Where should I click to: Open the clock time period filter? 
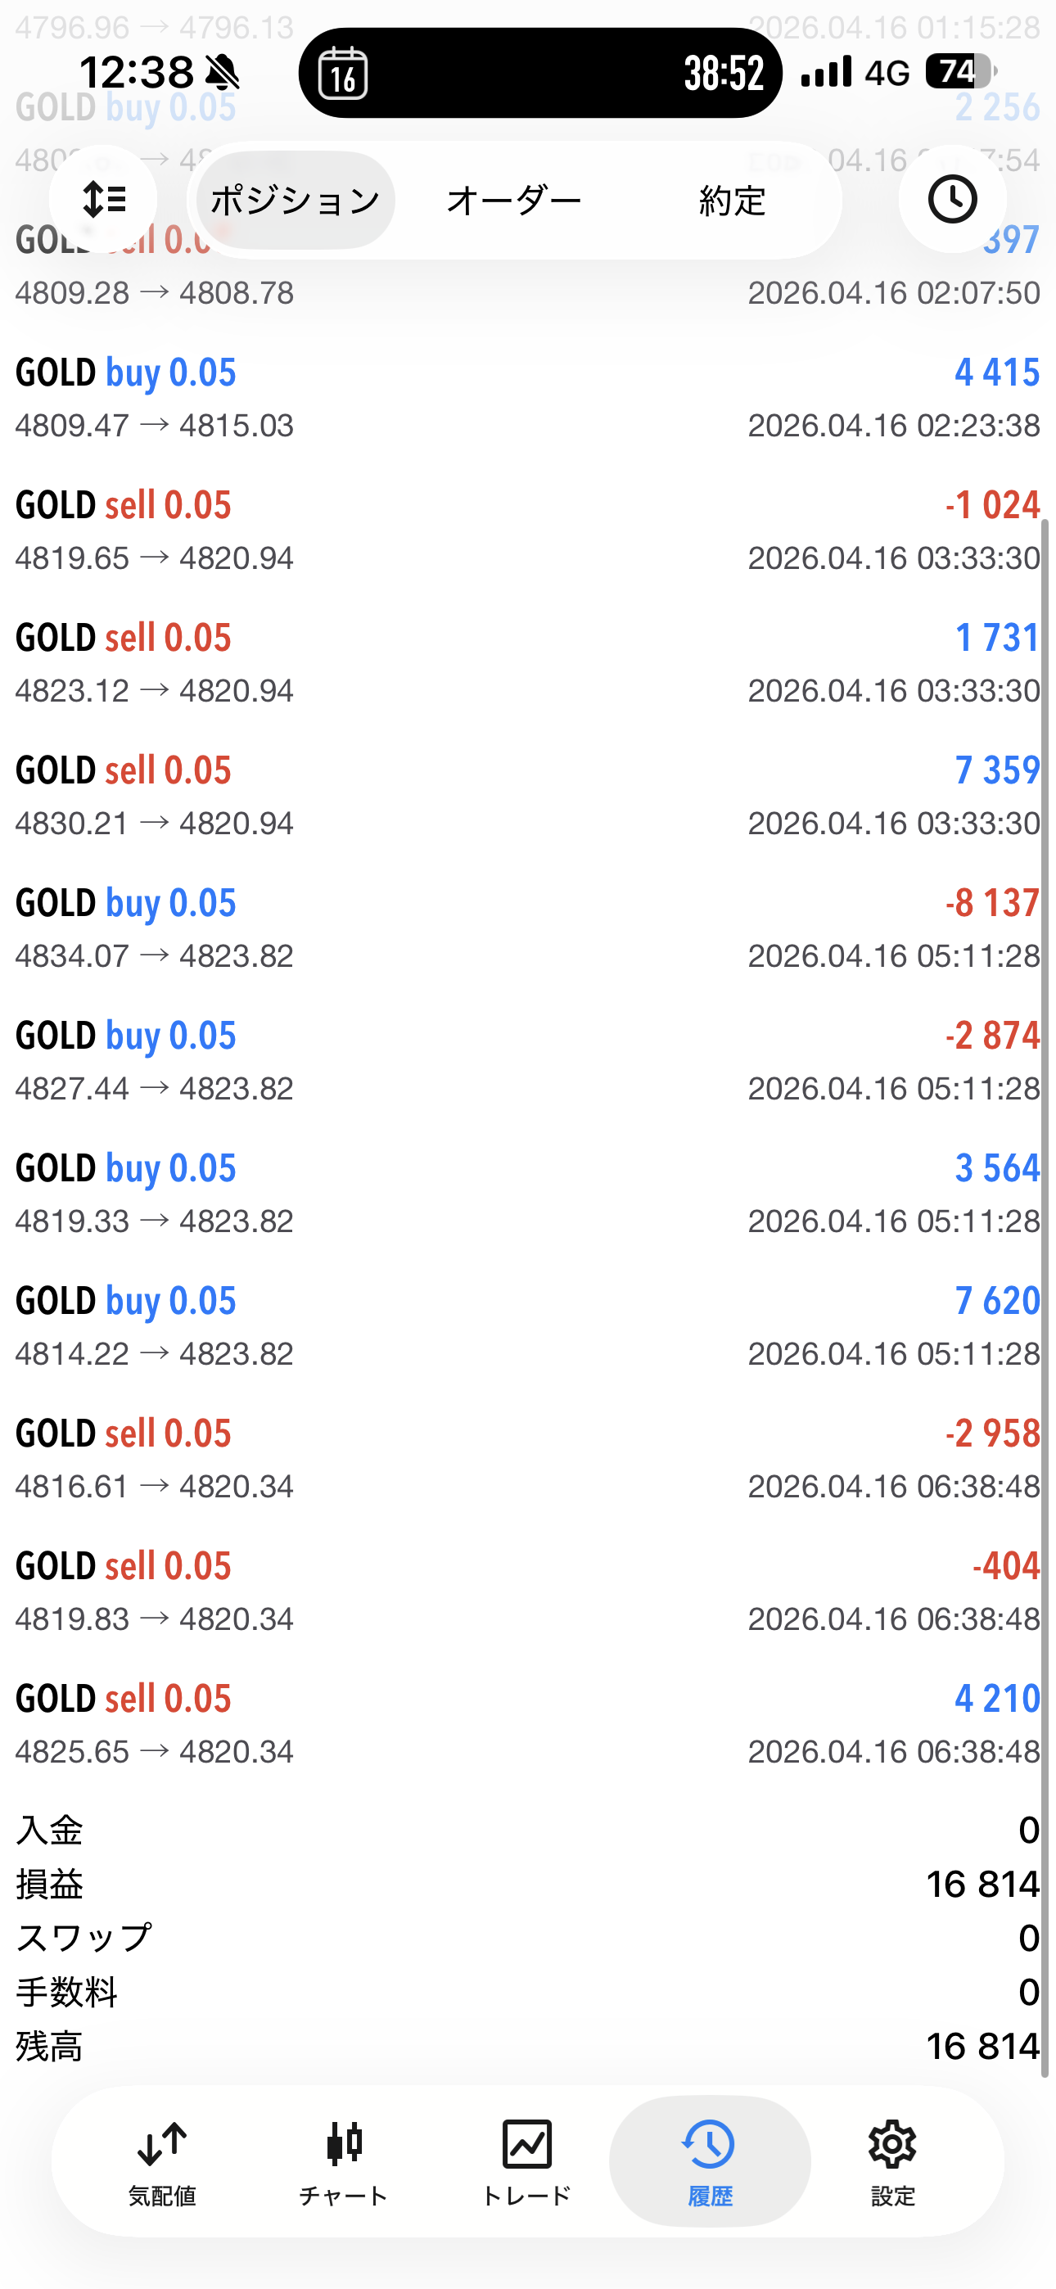pyautogui.click(x=952, y=199)
